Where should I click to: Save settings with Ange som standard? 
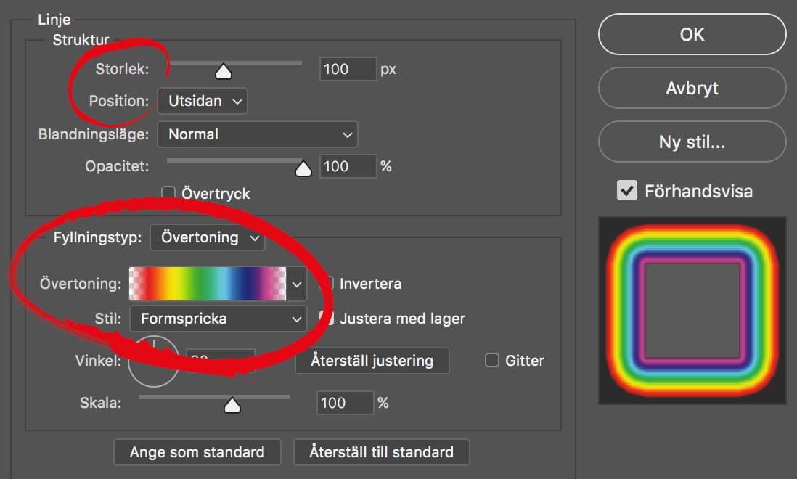(197, 452)
